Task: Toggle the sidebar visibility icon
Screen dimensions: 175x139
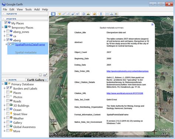Action: tap(53, 14)
